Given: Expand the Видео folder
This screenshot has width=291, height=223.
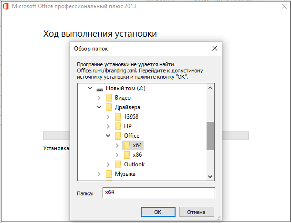Looking at the screenshot, I should pos(99,98).
